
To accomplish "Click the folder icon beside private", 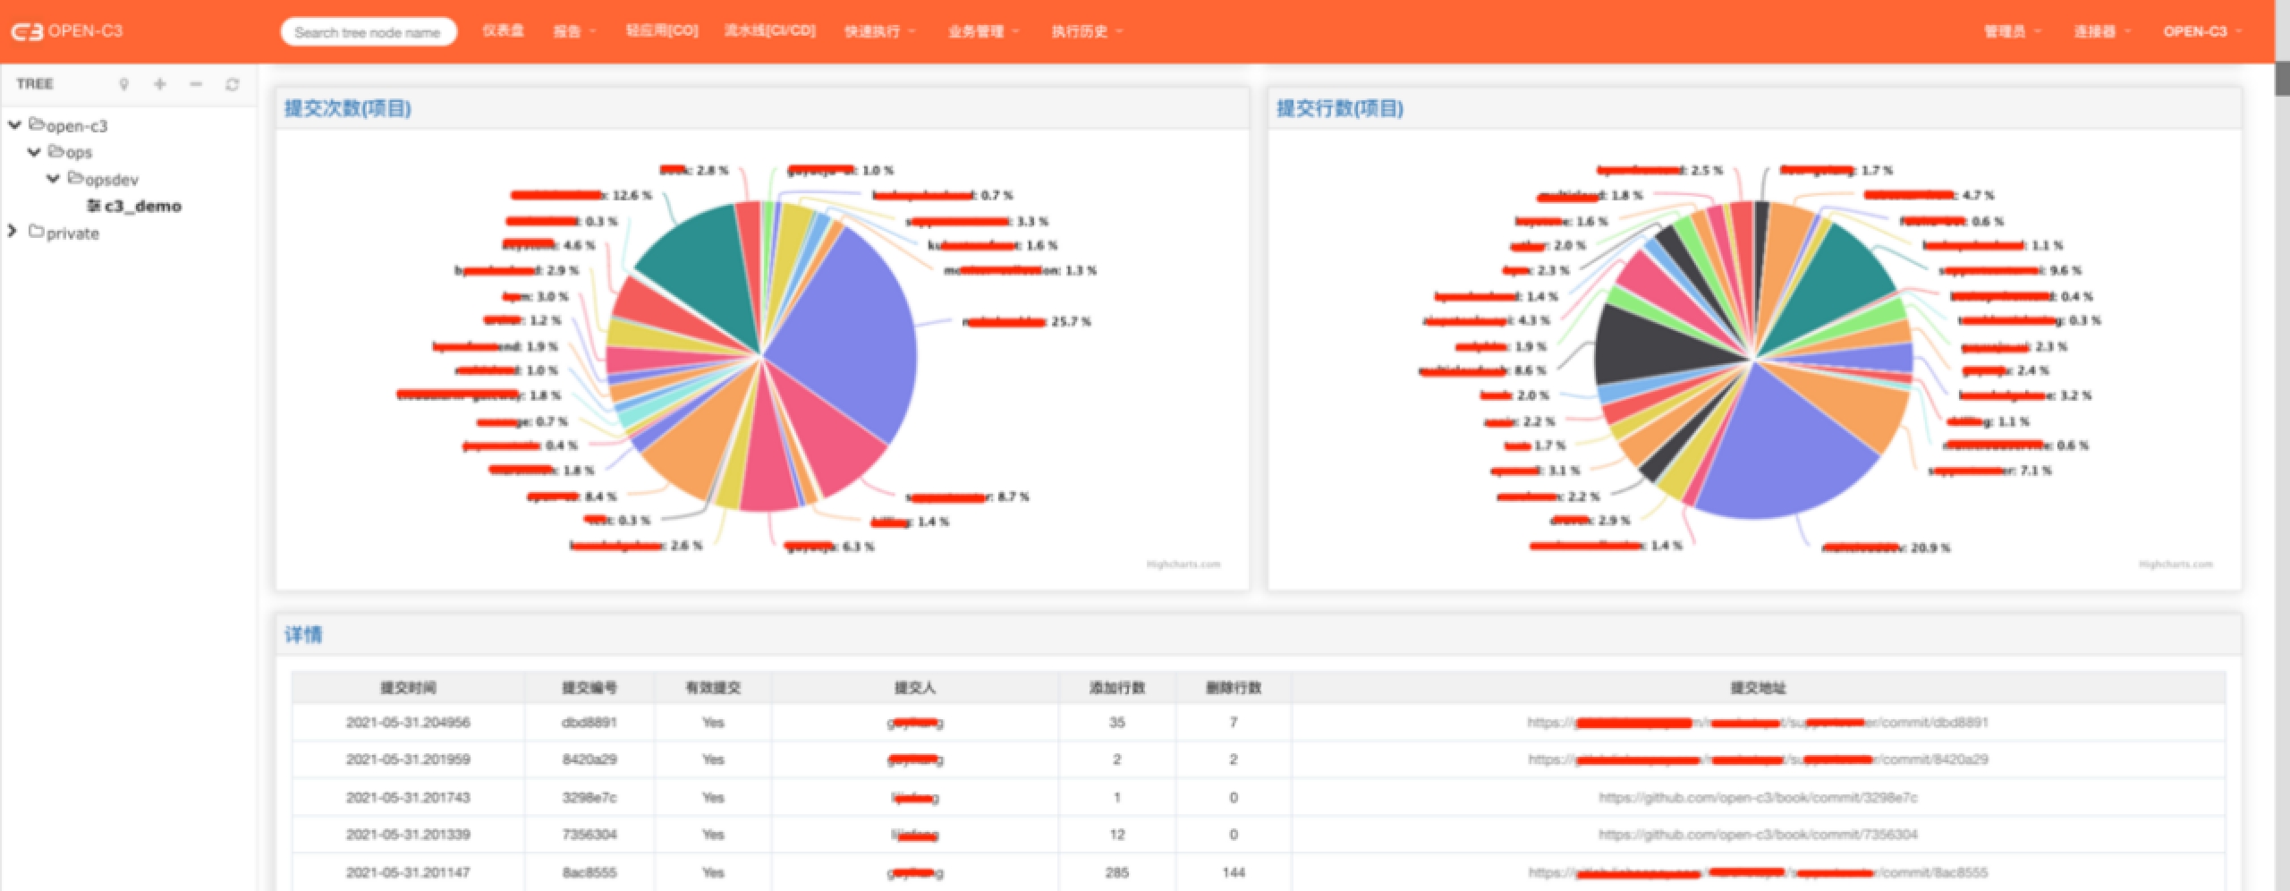I will point(36,232).
